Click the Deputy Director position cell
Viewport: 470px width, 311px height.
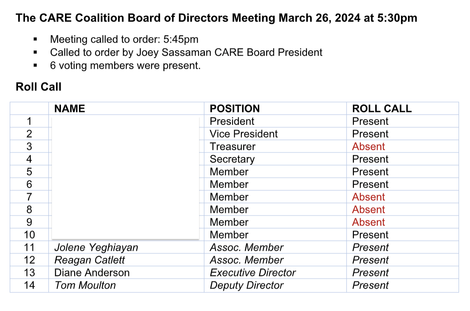point(246,285)
